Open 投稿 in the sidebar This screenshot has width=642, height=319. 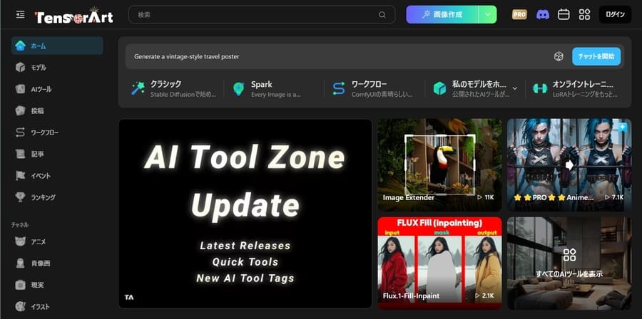(x=57, y=110)
